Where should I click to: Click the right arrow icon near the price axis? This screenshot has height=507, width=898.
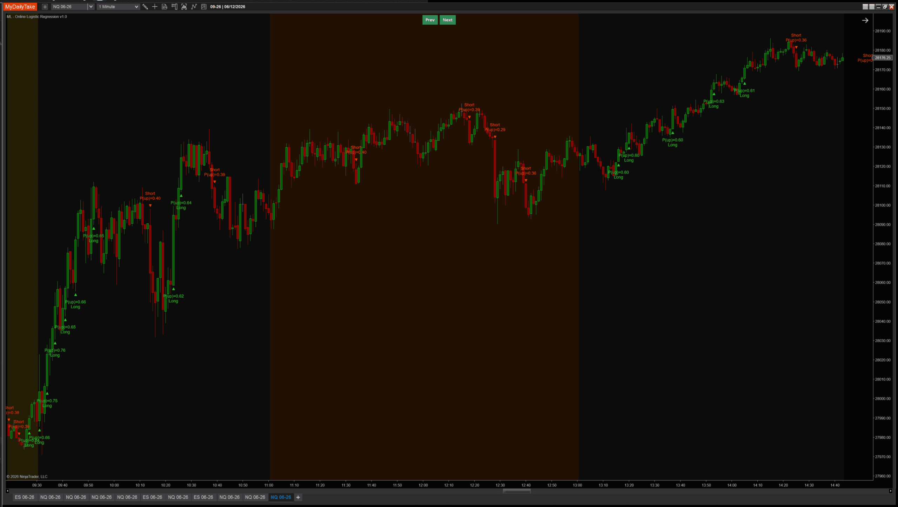coord(865,20)
